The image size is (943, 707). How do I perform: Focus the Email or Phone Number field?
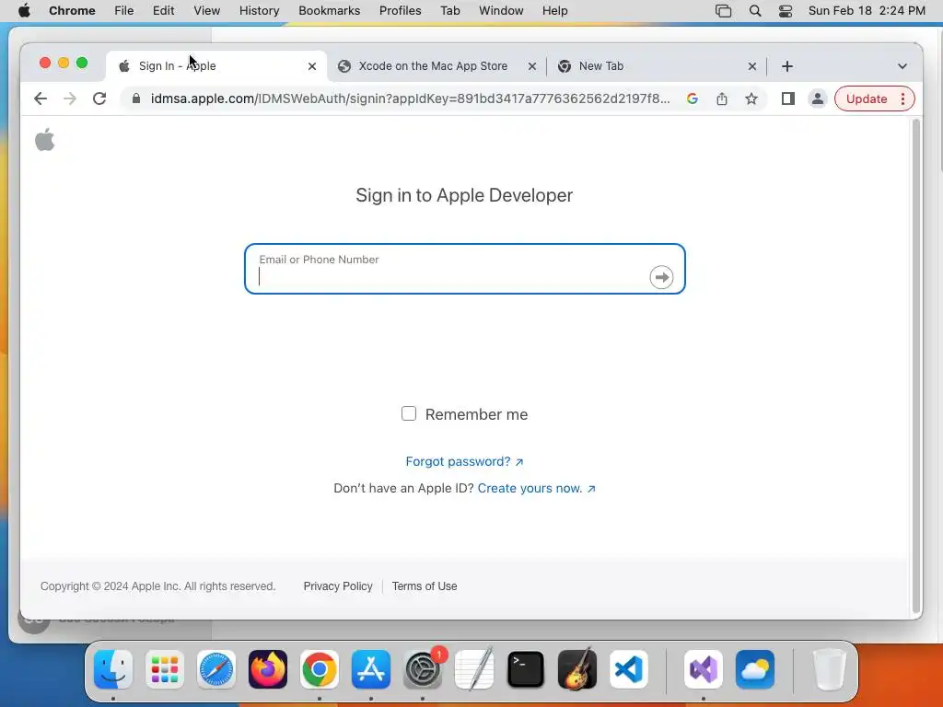click(464, 269)
